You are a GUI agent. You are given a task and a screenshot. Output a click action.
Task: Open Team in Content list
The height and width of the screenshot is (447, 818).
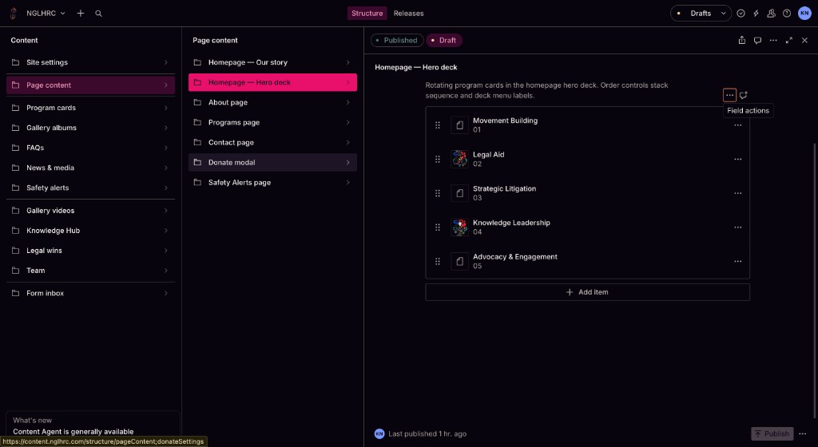90,271
